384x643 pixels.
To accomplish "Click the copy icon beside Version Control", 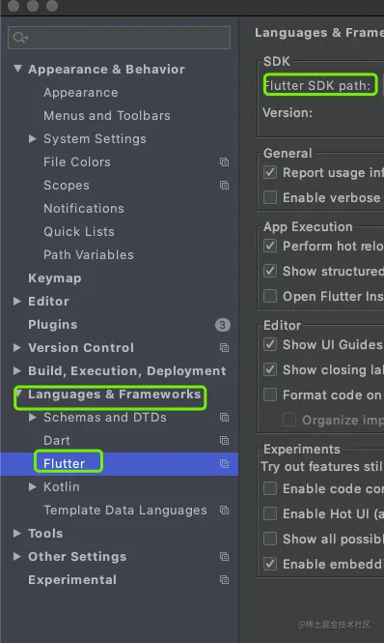I will coord(224,348).
